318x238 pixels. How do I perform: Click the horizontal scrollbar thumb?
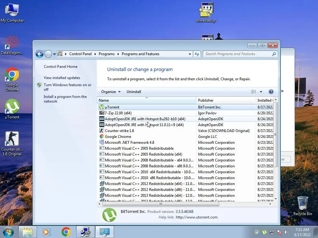pos(161,204)
